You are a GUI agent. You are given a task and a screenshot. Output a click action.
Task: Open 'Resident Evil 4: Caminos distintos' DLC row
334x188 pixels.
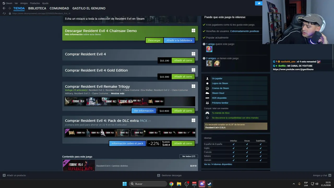[x=130, y=166]
